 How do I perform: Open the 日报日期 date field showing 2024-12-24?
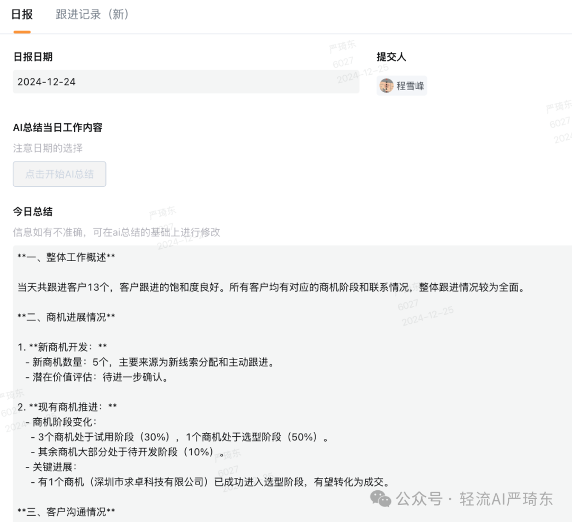coord(185,82)
